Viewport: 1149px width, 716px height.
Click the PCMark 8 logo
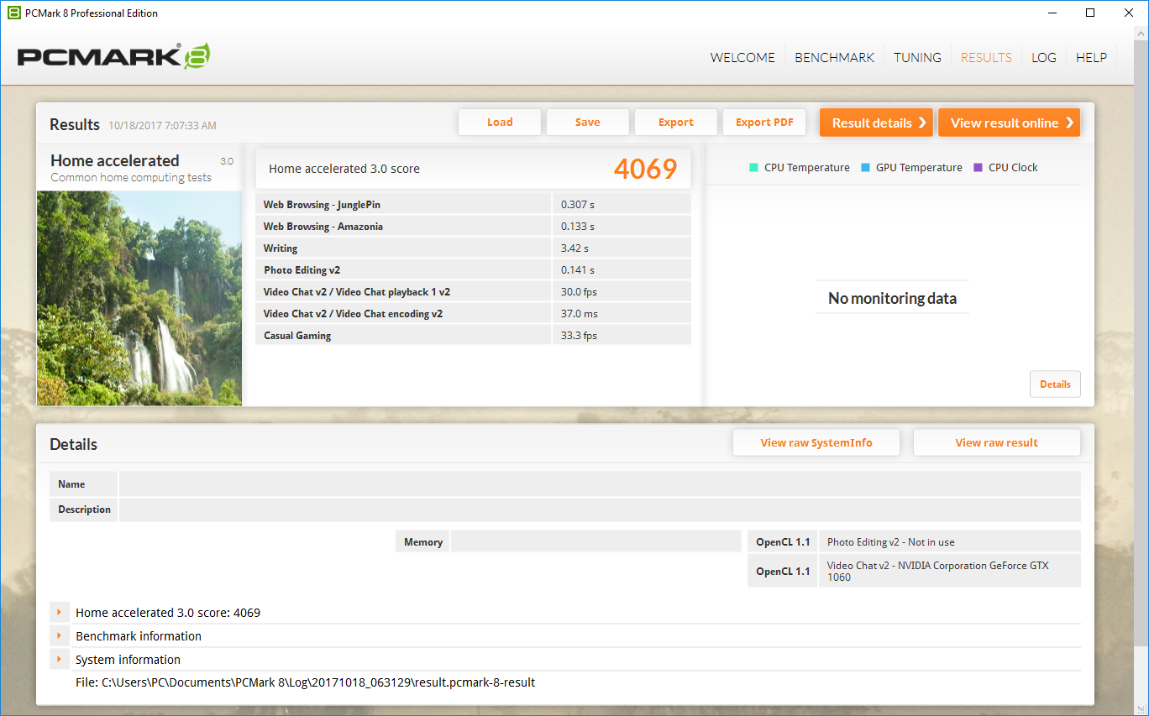tap(113, 56)
